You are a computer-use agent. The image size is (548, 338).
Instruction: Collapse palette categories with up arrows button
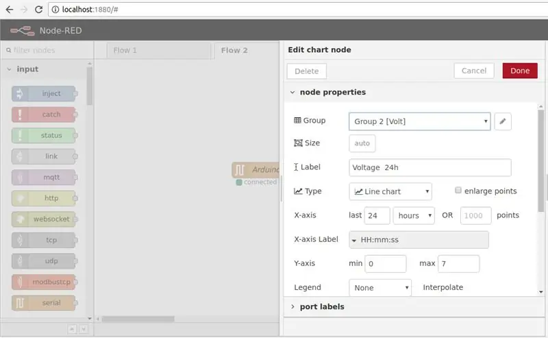pos(72,329)
